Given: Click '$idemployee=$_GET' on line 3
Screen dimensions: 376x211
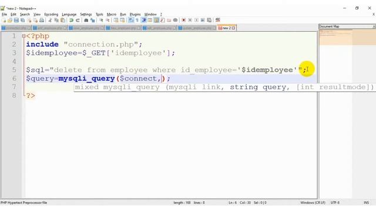Looking at the screenshot, I should [x=66, y=53].
